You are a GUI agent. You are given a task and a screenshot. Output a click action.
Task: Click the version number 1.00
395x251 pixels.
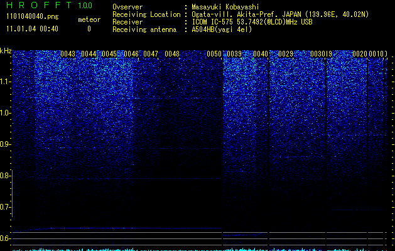pos(85,6)
